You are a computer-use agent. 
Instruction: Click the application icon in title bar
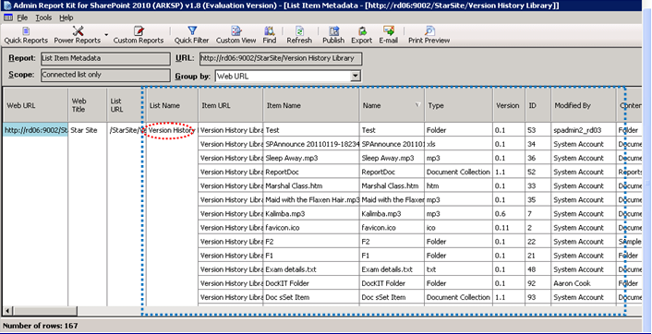7,6
